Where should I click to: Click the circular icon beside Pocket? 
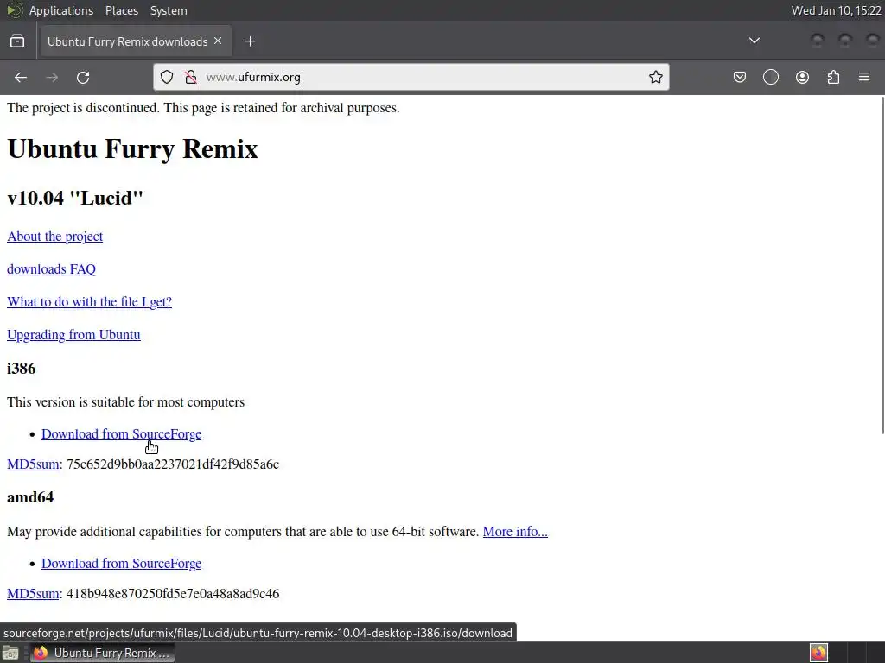coord(770,77)
